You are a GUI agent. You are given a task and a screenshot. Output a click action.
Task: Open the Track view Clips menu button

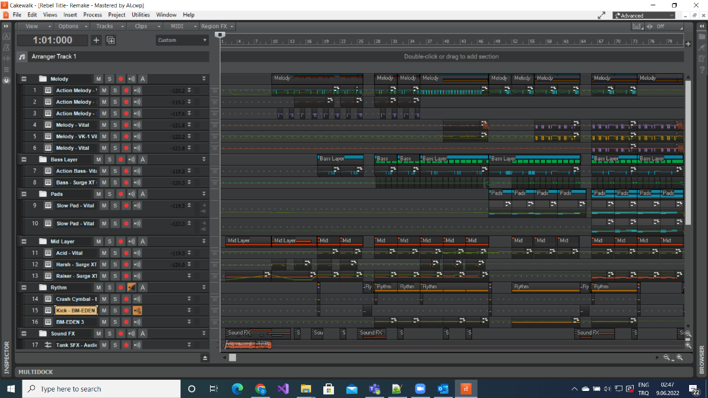point(145,26)
